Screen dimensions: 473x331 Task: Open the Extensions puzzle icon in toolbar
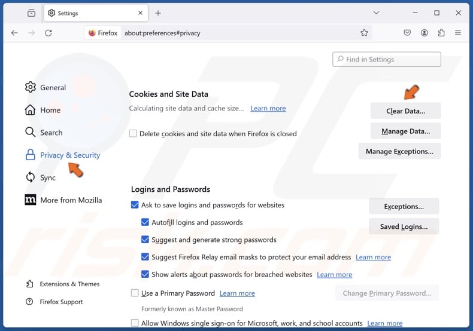441,33
